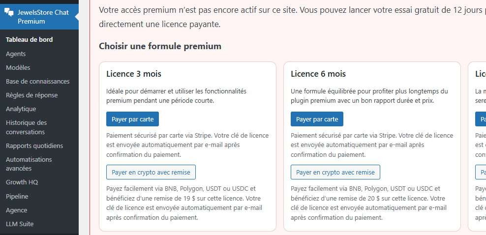486x235 pixels.
Task: Choose crypto payment for Licence 3 mois
Action: point(151,172)
